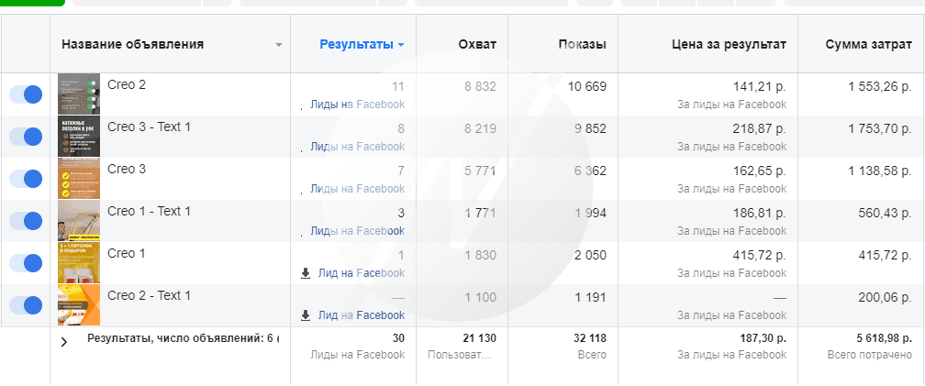Select the reach value 5 771
The height and width of the screenshot is (386, 925).
[480, 171]
